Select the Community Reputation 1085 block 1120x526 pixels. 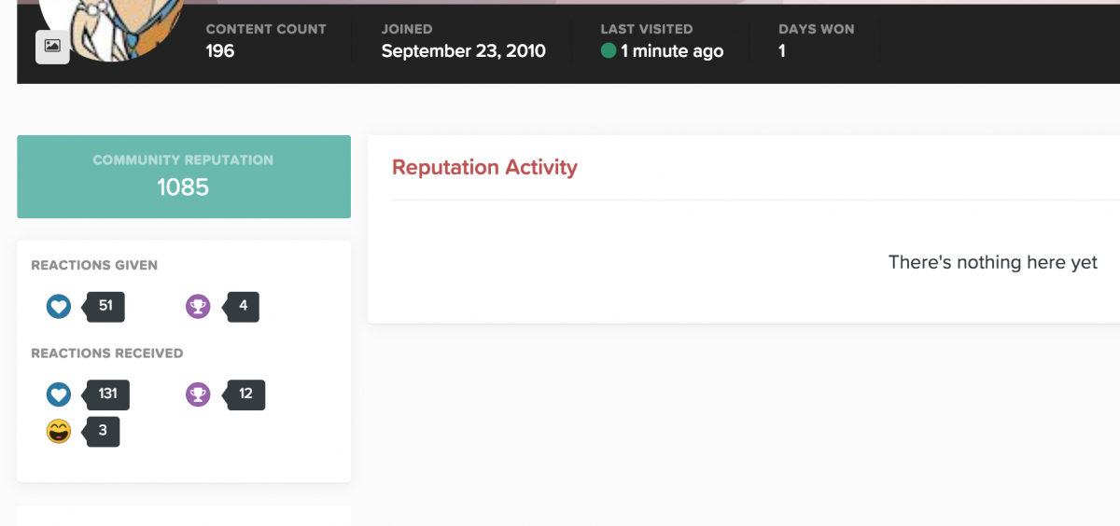(184, 176)
